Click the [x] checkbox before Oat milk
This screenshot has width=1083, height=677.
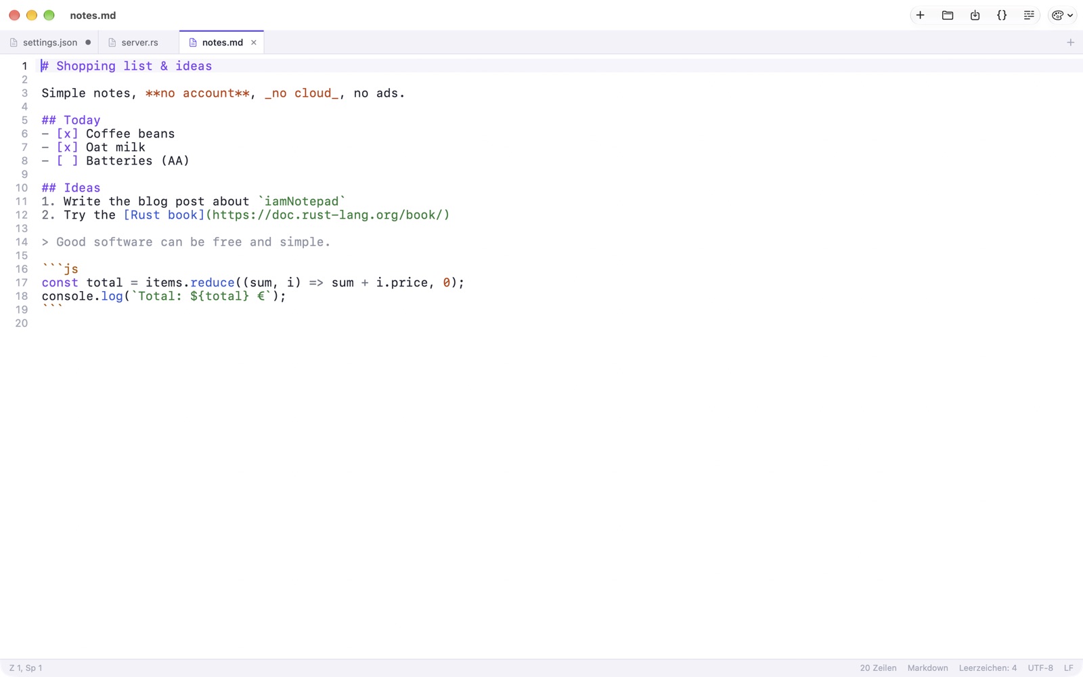(67, 148)
